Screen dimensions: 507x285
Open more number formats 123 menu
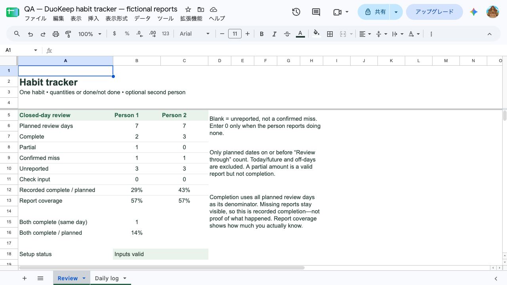(x=166, y=34)
